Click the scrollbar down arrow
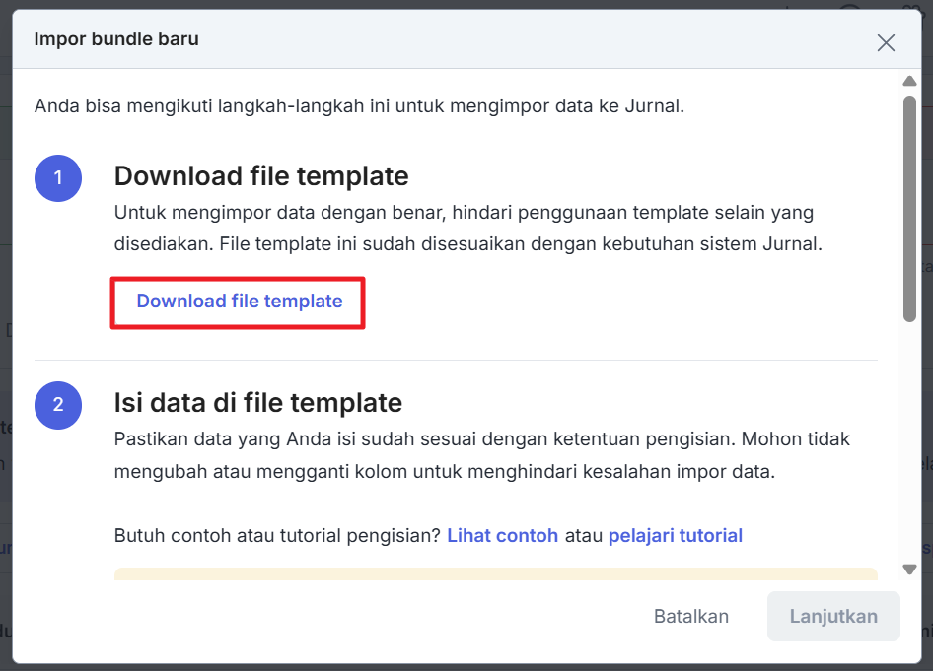933x671 pixels. coord(909,569)
